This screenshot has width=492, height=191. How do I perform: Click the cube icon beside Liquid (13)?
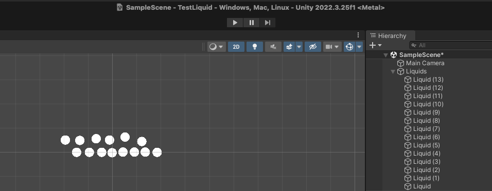[x=408, y=80]
